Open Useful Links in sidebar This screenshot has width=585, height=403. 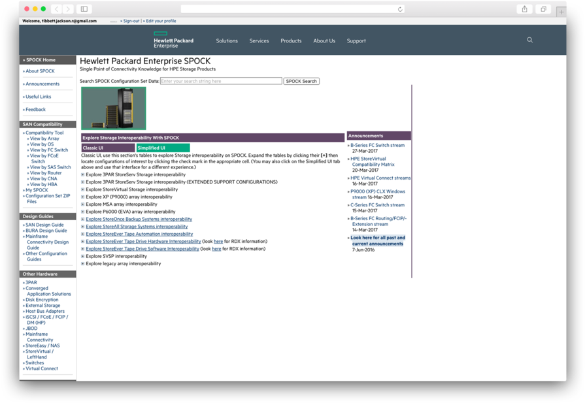tap(38, 97)
